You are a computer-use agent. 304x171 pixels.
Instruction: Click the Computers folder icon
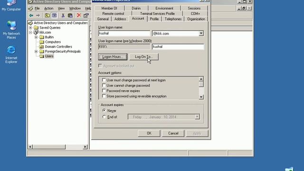click(42, 42)
